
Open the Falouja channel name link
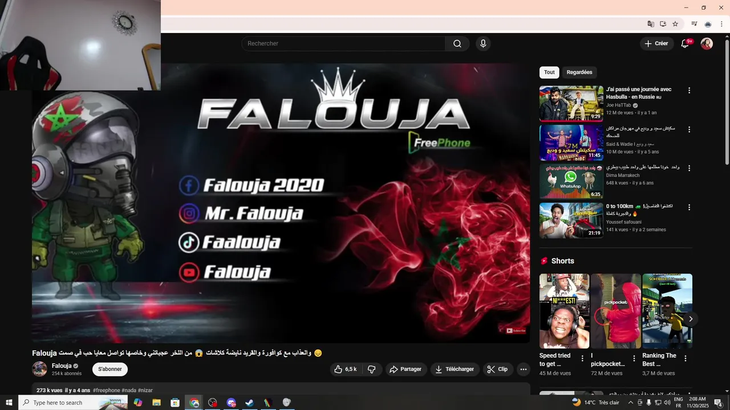tap(62, 366)
